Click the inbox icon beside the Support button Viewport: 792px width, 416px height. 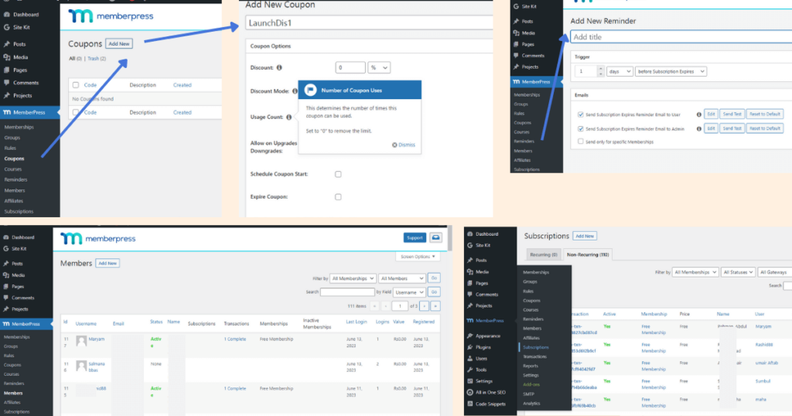tap(435, 237)
